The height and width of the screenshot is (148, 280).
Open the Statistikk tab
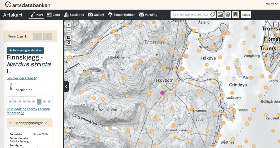click(x=74, y=15)
